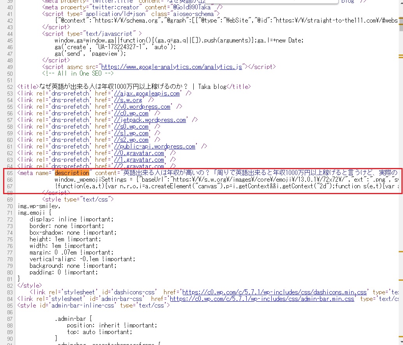Image resolution: width=403 pixels, height=345 pixels.
Task: Click the window.ga function code line
Action: [179, 41]
